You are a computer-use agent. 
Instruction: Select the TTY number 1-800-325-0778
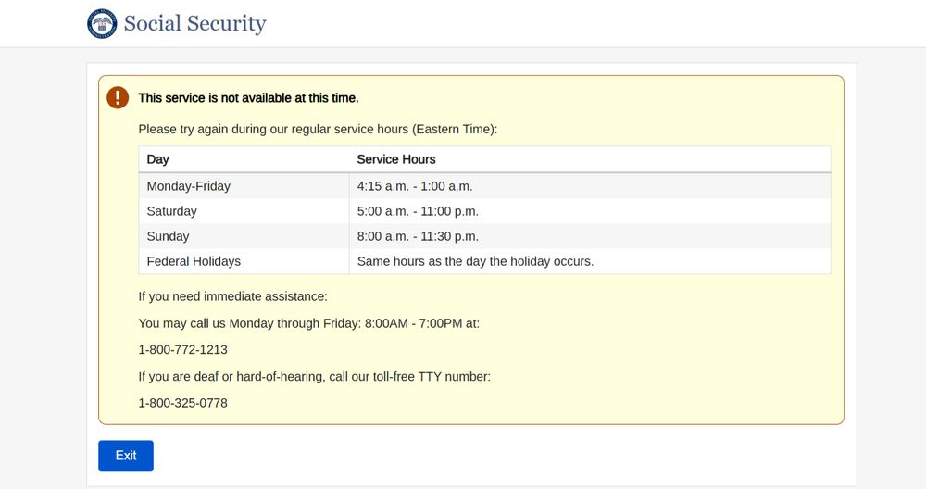coord(183,403)
